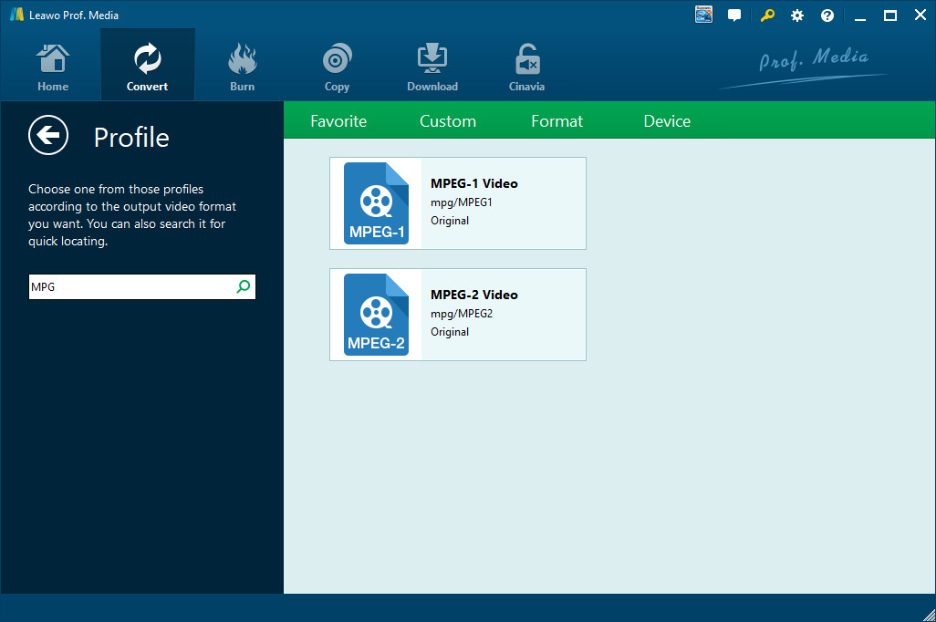The image size is (936, 622).
Task: Select the MPEG-1 Video profile
Action: 457,203
